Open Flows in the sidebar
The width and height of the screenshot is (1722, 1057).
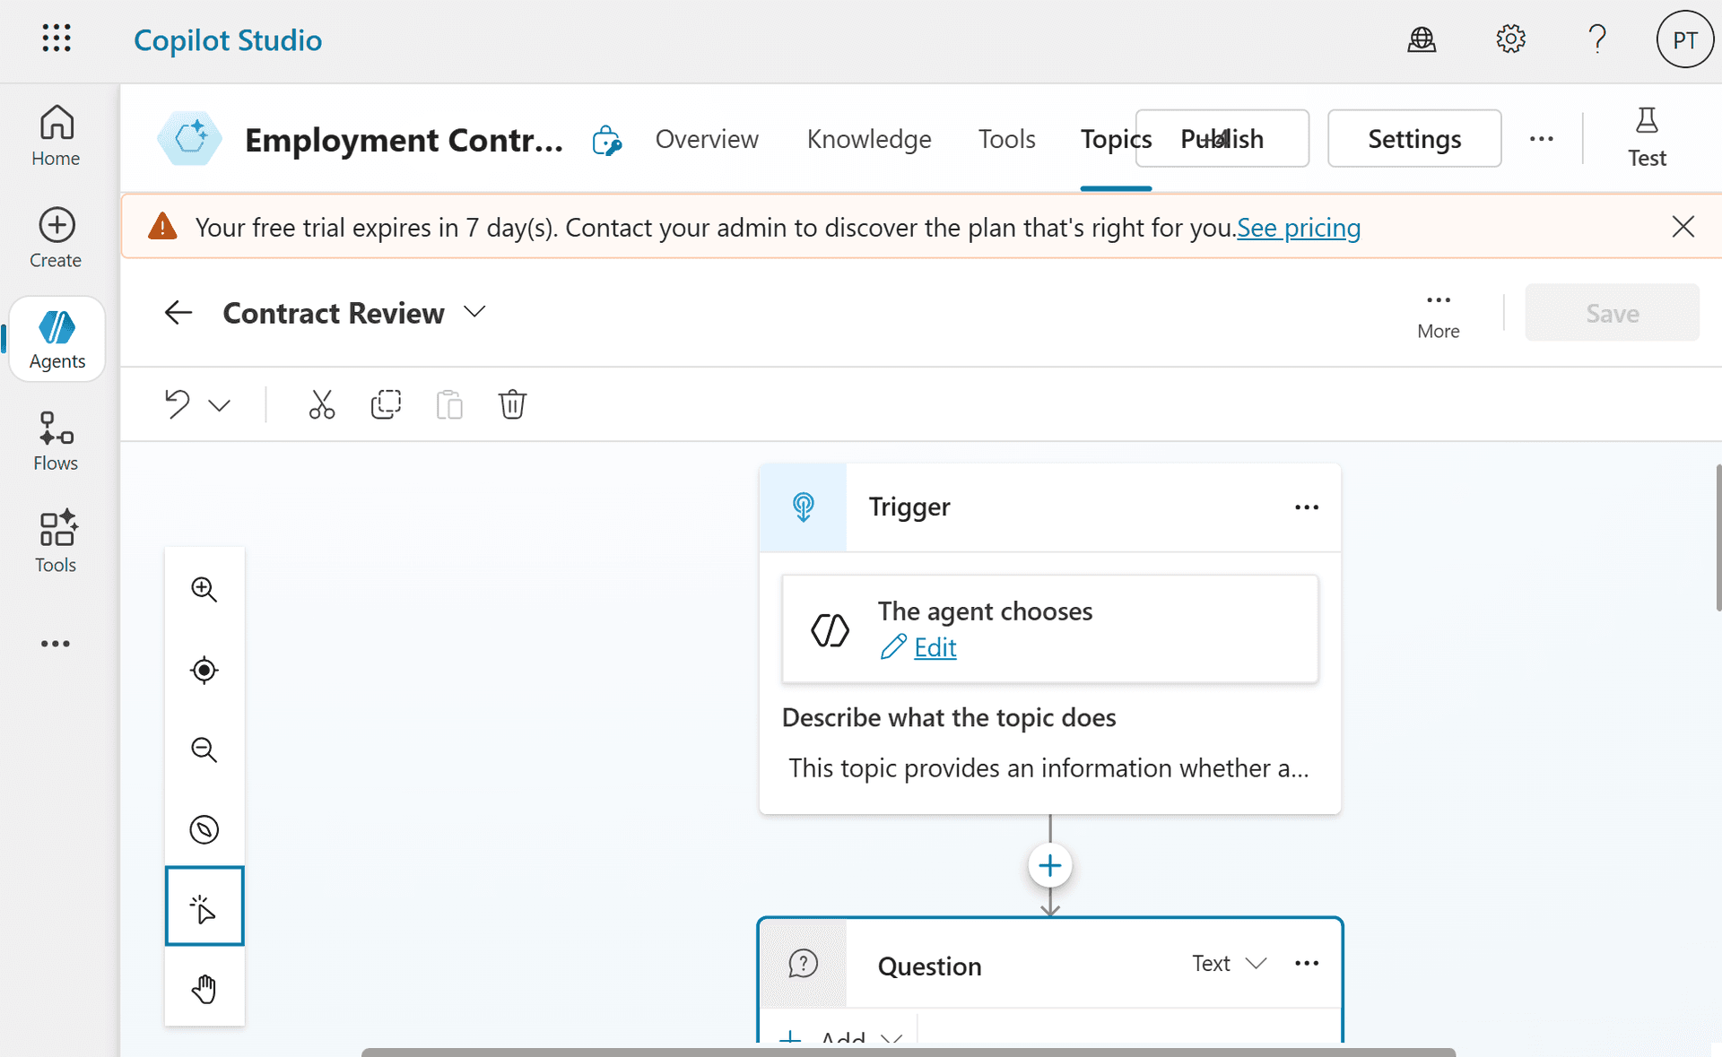pos(56,441)
